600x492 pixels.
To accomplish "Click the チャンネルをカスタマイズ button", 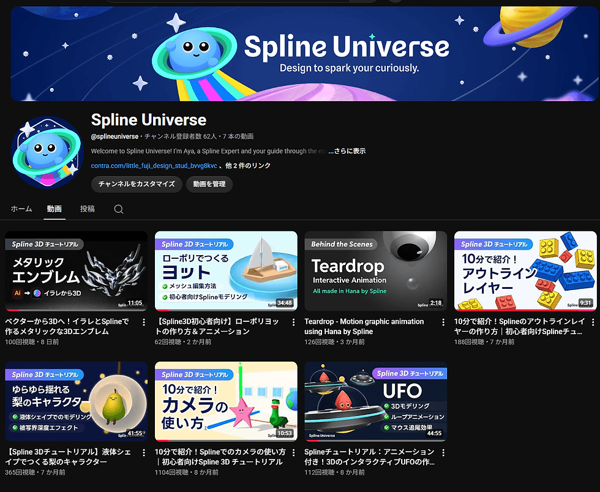I will 137,184.
